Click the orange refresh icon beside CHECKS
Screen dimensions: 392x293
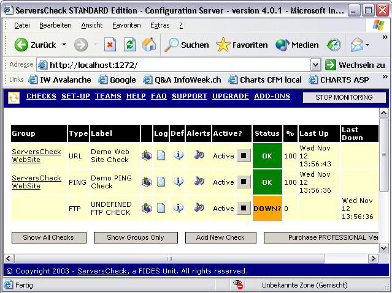pos(13,98)
